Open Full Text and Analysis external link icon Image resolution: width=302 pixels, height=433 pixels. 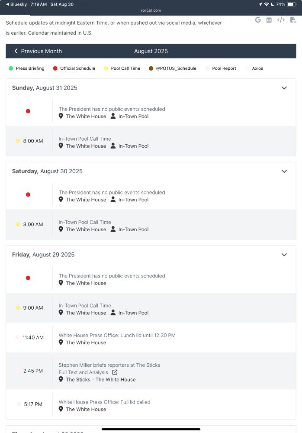pyautogui.click(x=115, y=372)
